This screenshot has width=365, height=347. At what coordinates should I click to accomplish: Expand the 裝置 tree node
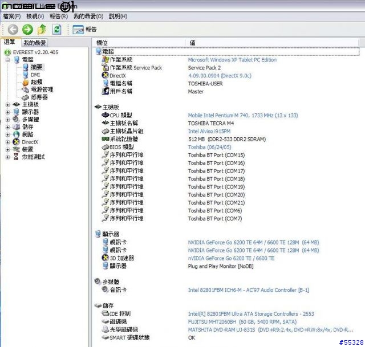pyautogui.click(x=7, y=149)
